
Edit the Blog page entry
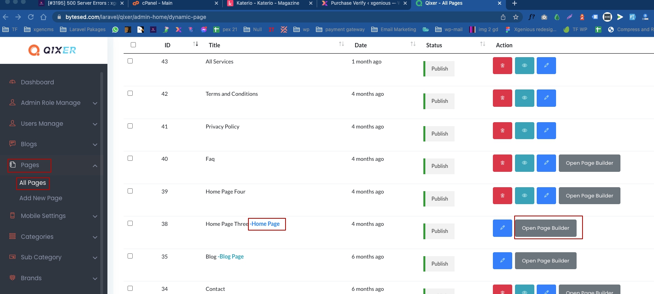click(x=502, y=261)
